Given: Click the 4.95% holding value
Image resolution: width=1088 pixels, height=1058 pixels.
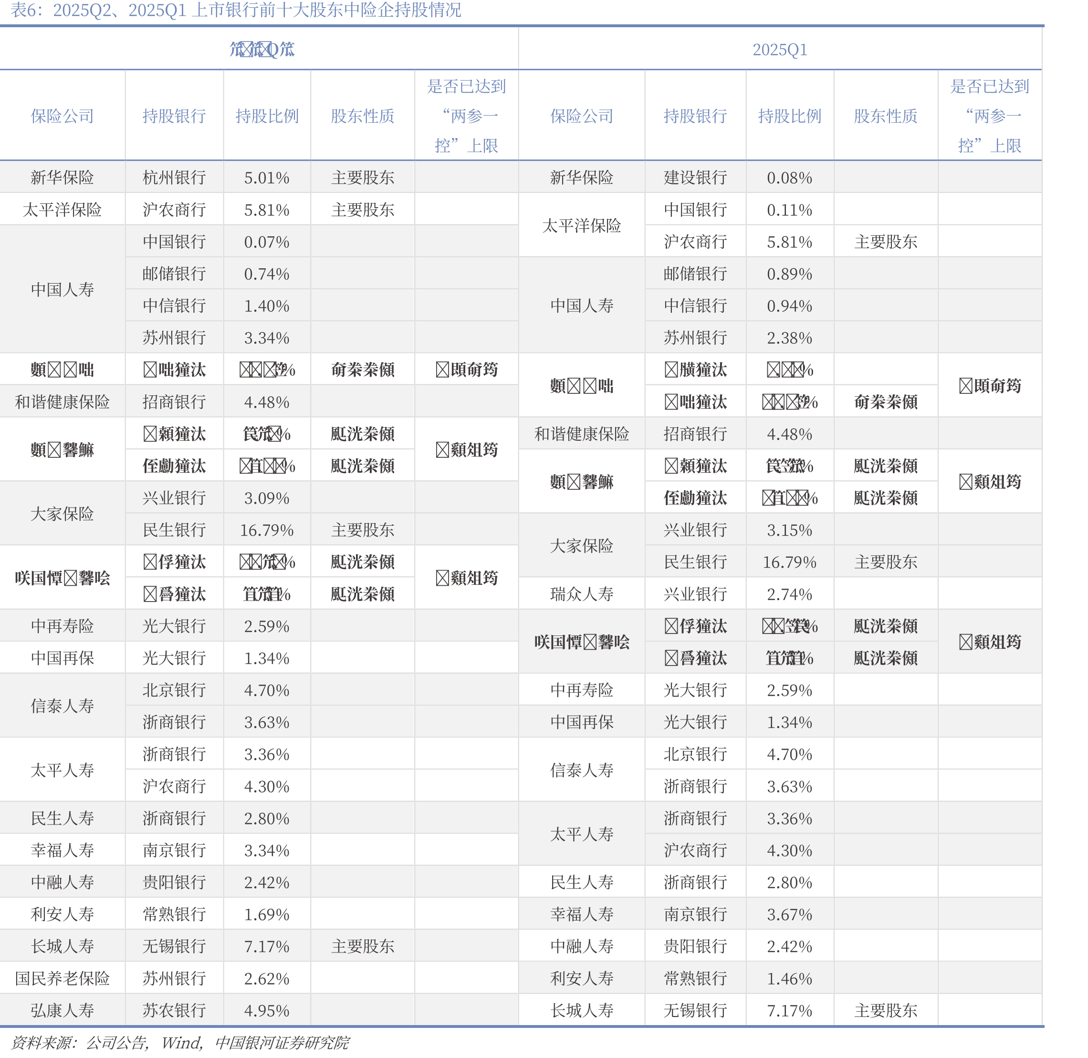Looking at the screenshot, I should click(267, 1011).
